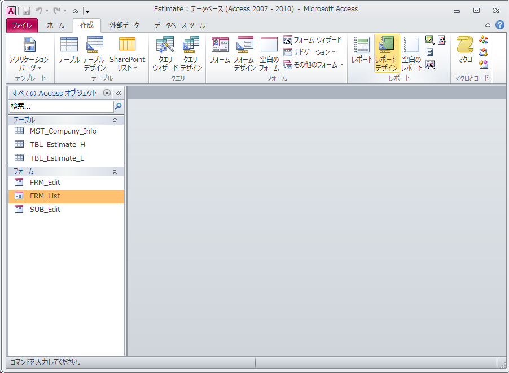Select the SUB_Edit form
Image resolution: width=509 pixels, height=373 pixels.
point(66,210)
